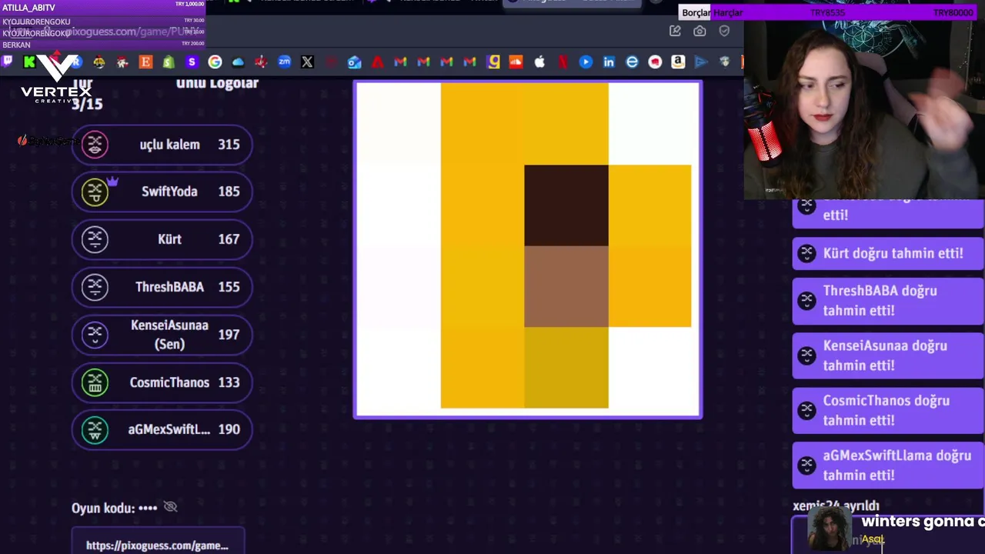Click uçlu kalem's player avatar
Viewport: 985px width, 554px height.
click(x=95, y=144)
